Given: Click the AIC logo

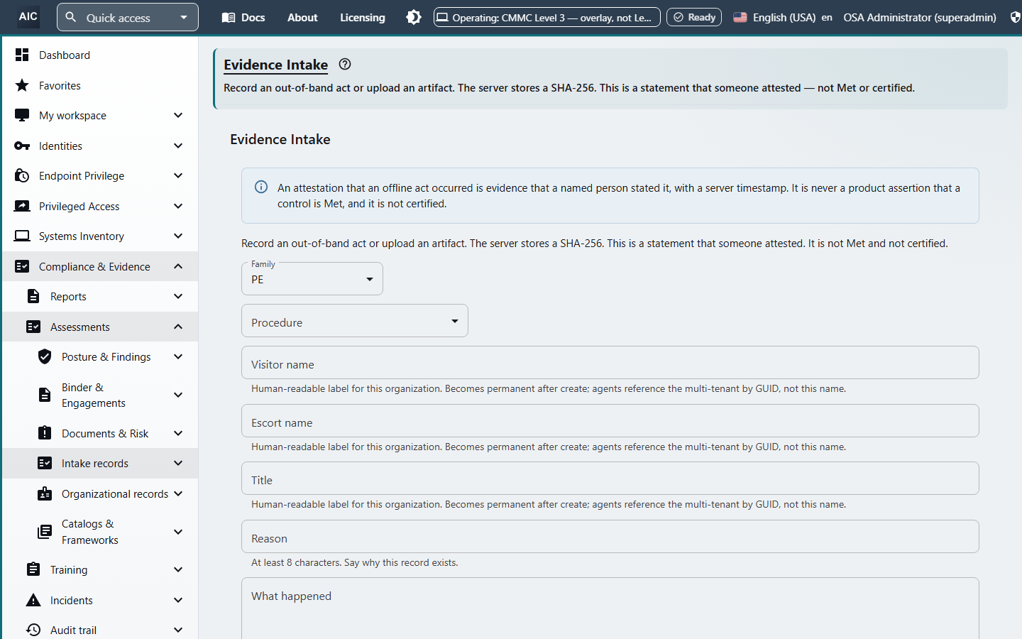Looking at the screenshot, I should click(x=28, y=16).
